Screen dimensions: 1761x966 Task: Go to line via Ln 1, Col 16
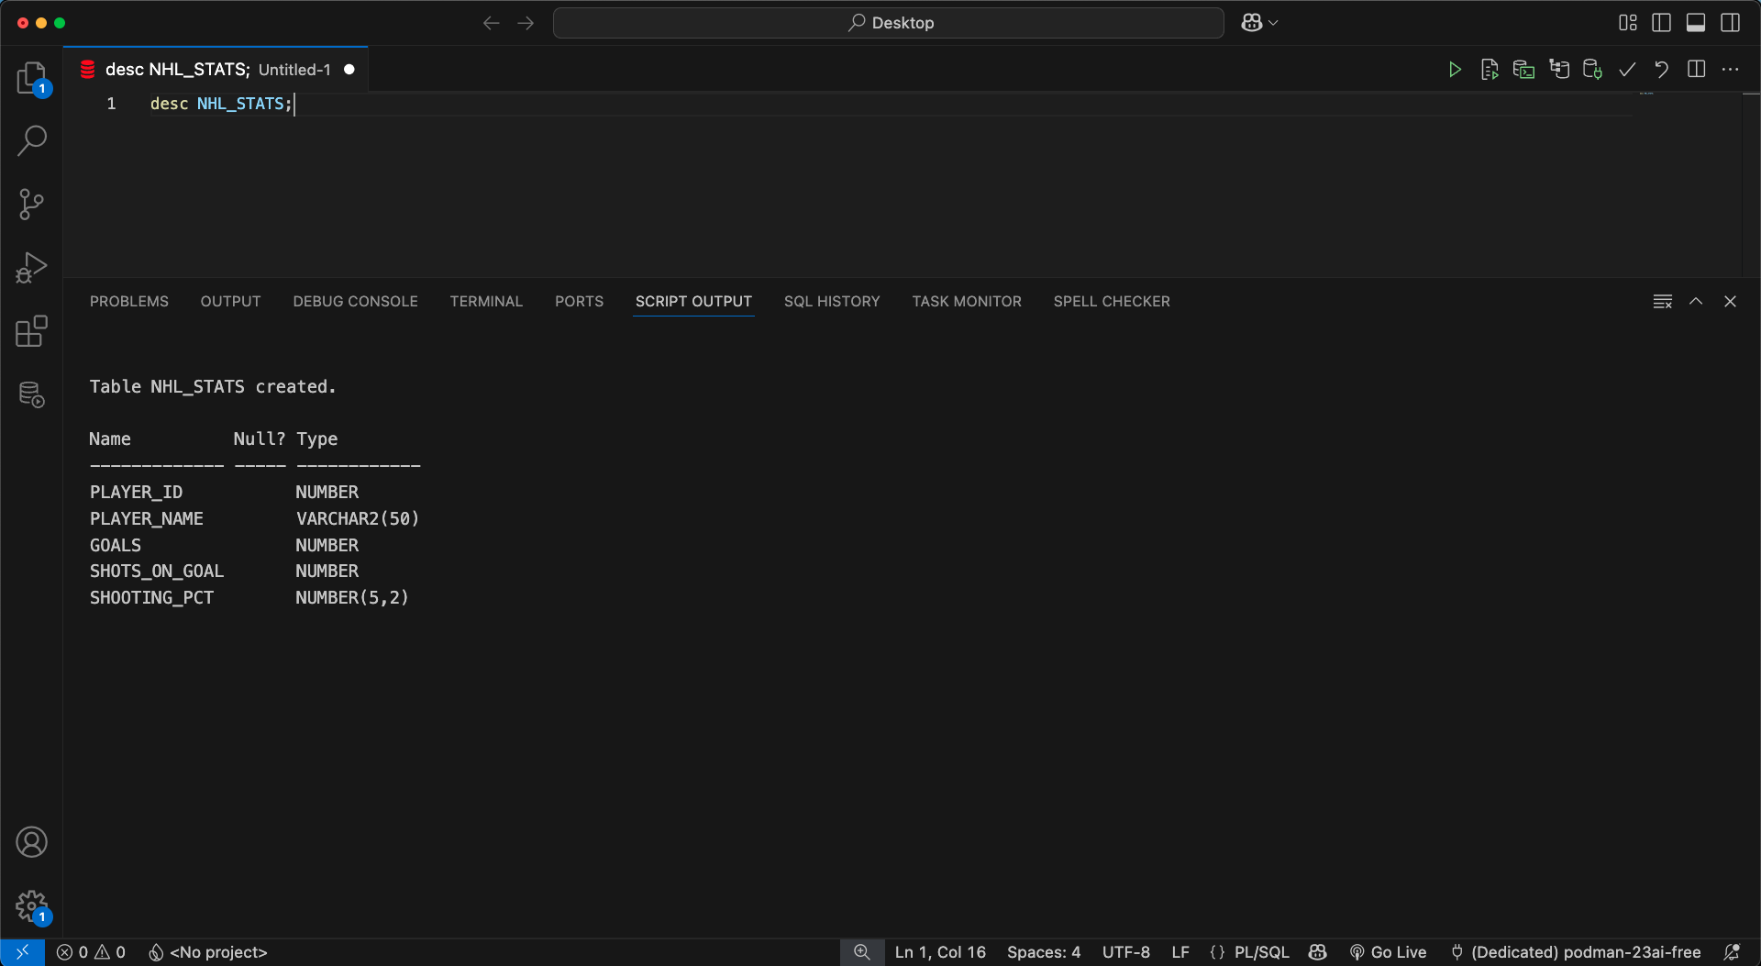[940, 952]
